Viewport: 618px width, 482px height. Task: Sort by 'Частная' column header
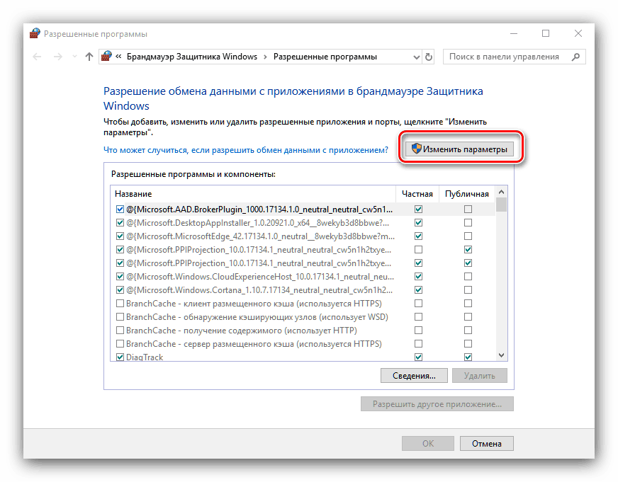tap(417, 194)
